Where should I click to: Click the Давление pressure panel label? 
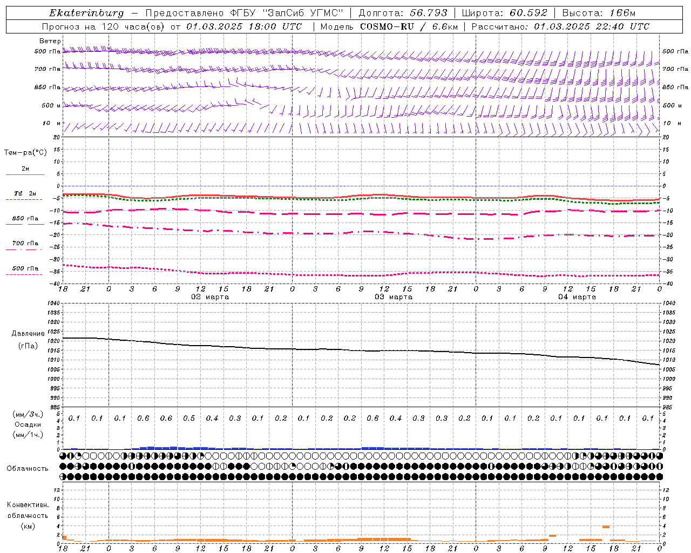pos(28,334)
